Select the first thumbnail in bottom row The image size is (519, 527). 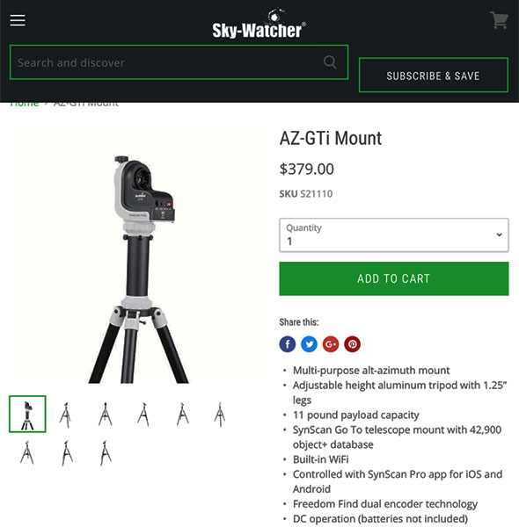(27, 452)
